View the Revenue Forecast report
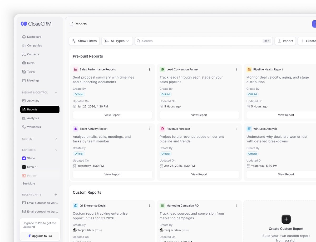The image size is (316, 242). (199, 174)
